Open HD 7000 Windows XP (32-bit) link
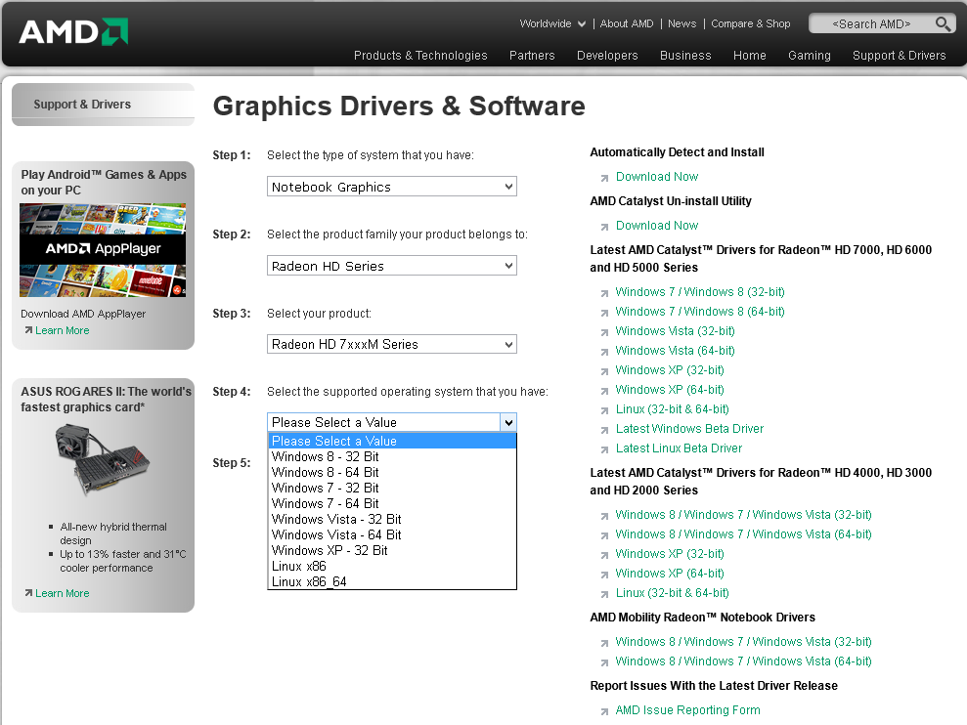The image size is (967, 725). coord(670,370)
